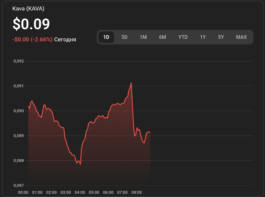Select the 1D time range tab

click(106, 37)
